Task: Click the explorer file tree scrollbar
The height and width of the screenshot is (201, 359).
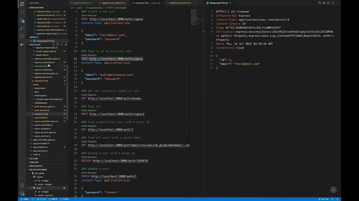Action: [x=67, y=92]
